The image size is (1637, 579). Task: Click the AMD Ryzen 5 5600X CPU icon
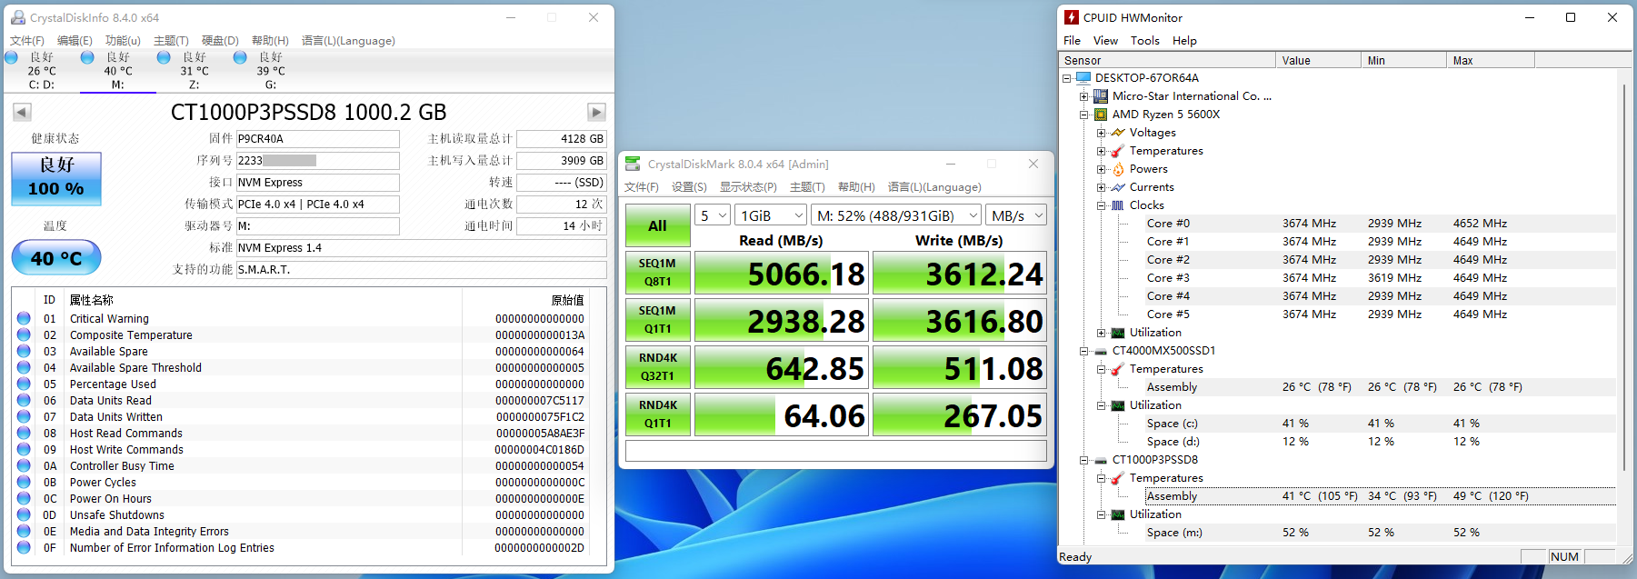1101,115
